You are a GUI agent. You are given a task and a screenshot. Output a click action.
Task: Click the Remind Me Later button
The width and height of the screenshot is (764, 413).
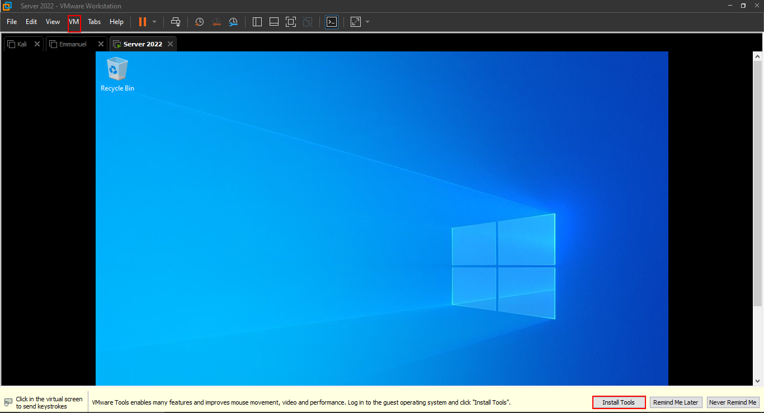coord(676,402)
